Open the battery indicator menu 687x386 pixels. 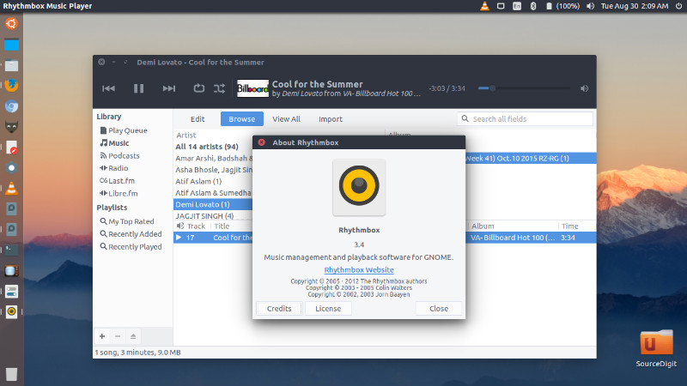(562, 6)
